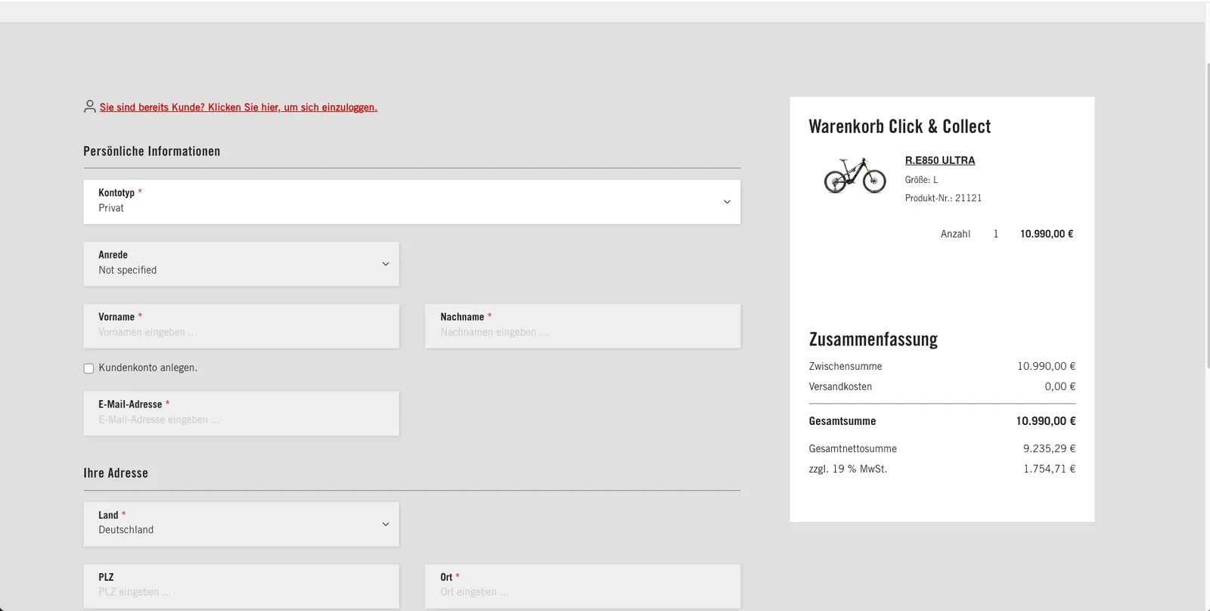The image size is (1210, 611).
Task: Click the Produkt-Nr.: 21121 text
Action: [x=943, y=198]
